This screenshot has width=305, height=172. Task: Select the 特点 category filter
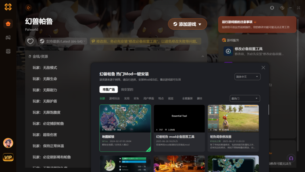click(161, 99)
